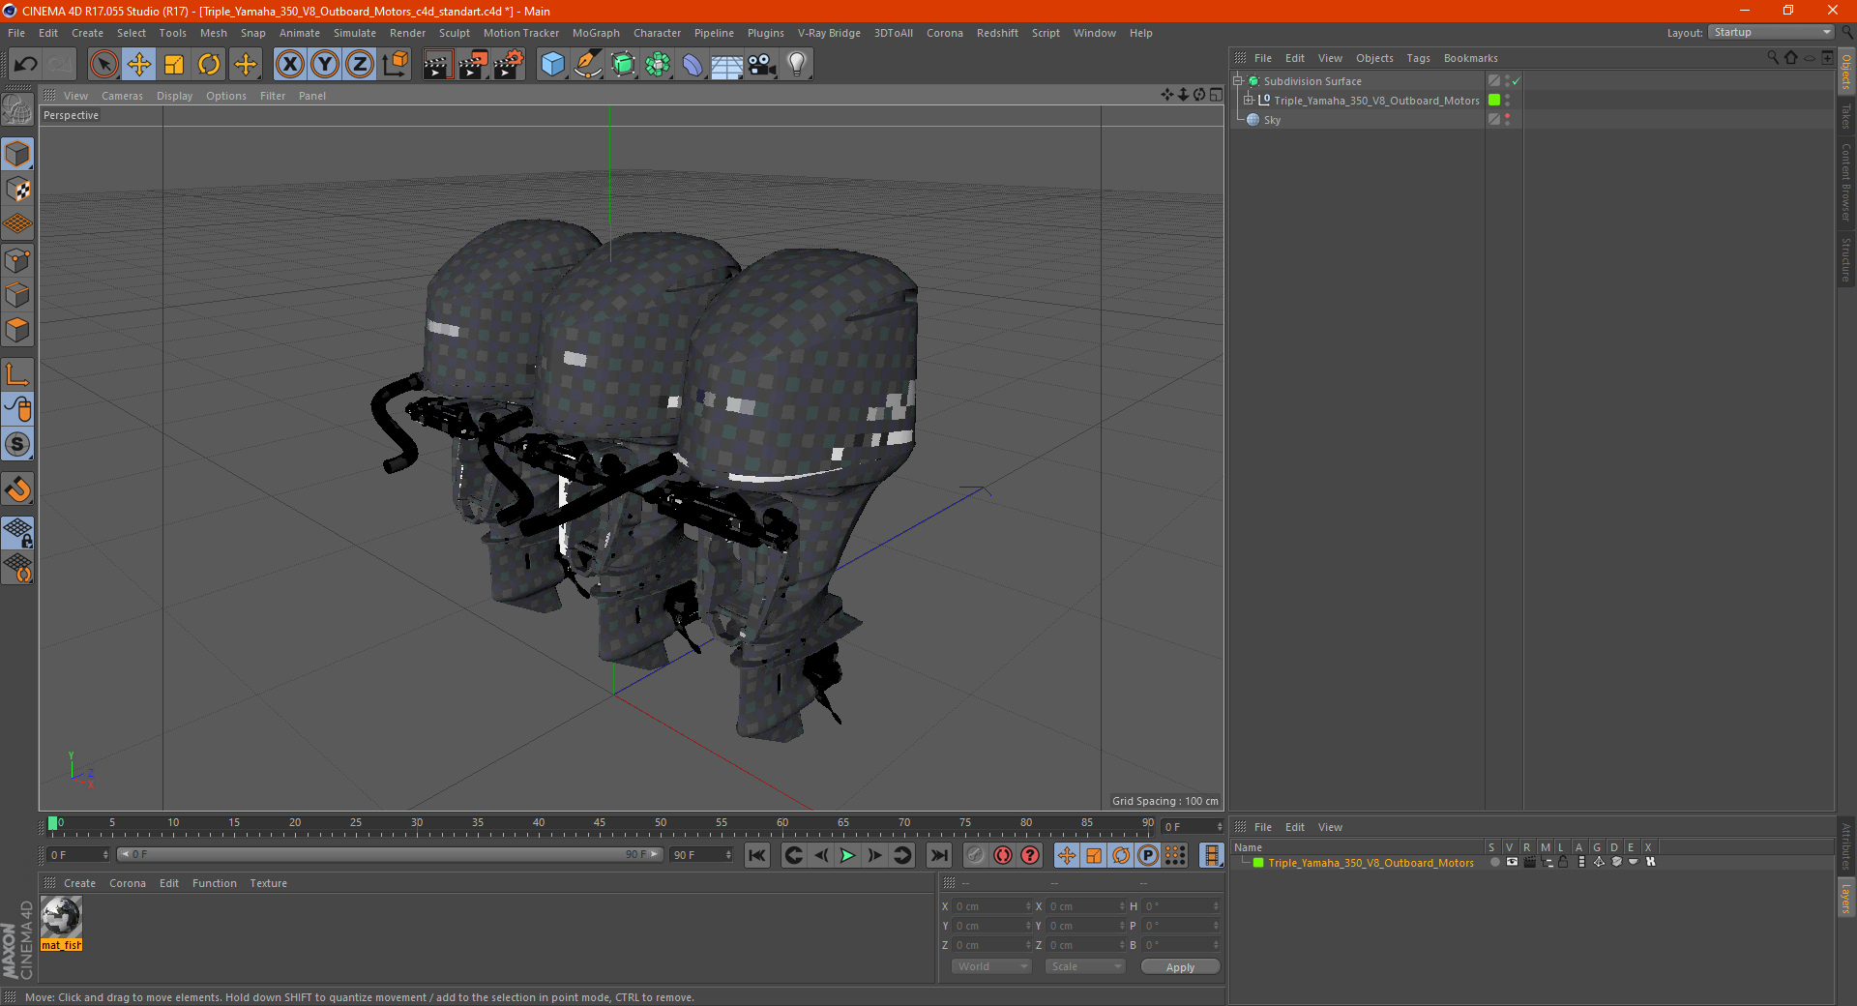Open the MoGraph menu

[x=596, y=33]
